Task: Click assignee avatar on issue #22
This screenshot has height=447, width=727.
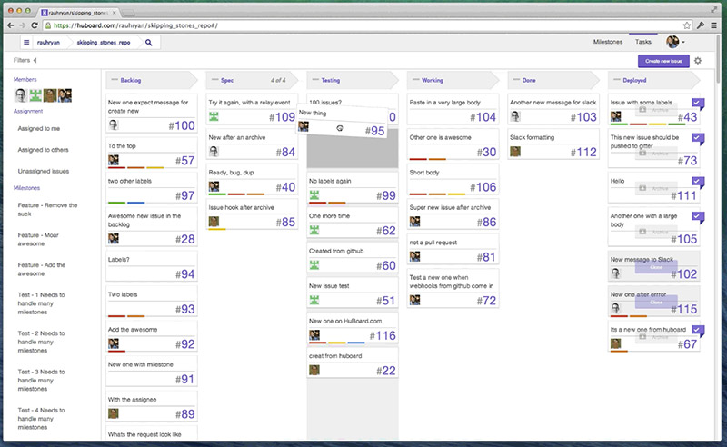Action: point(314,370)
